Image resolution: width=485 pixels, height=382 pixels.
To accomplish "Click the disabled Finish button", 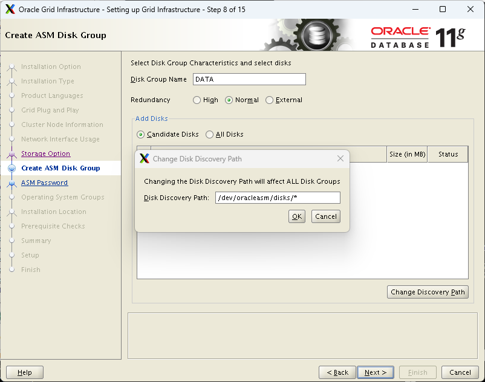I will [417, 372].
